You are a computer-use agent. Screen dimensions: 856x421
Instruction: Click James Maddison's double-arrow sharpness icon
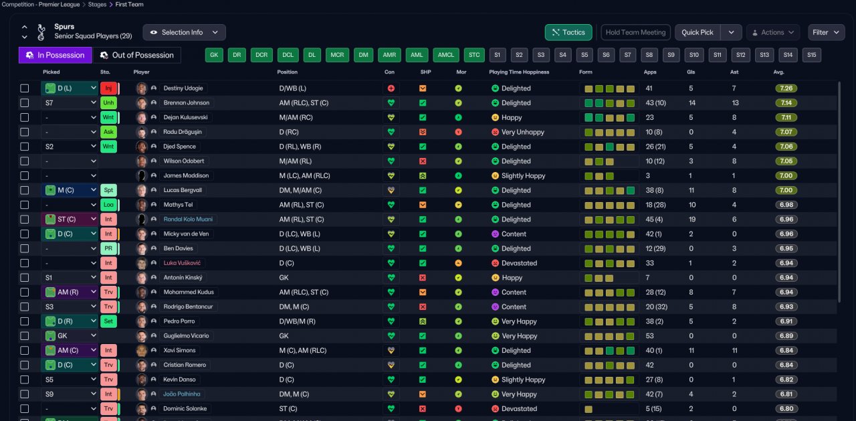pos(423,176)
